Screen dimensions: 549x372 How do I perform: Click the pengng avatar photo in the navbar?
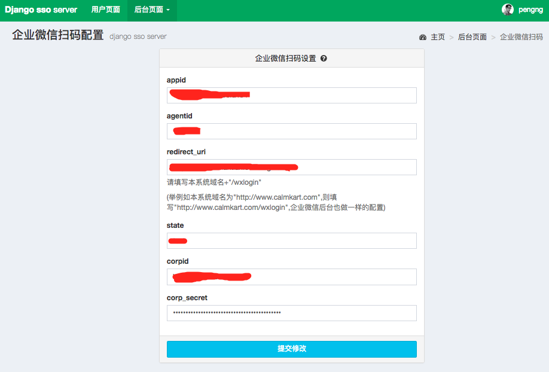click(x=508, y=9)
